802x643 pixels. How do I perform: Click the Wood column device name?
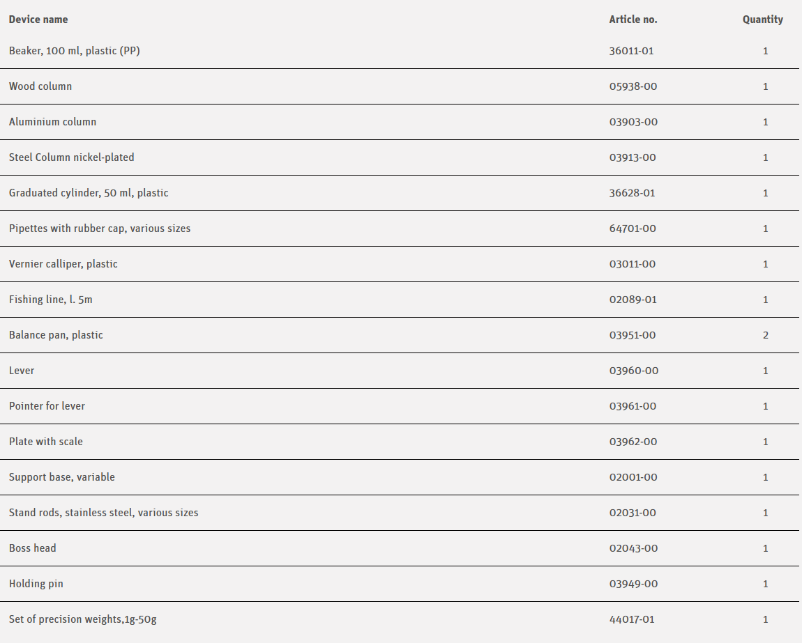click(40, 86)
